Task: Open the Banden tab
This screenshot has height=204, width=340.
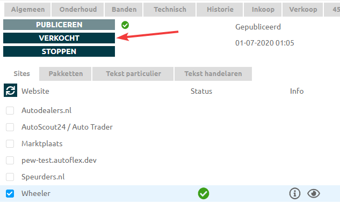Action: point(124,10)
